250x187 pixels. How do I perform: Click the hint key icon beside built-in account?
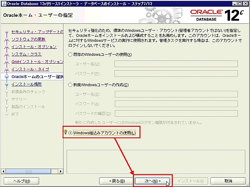click(x=65, y=132)
